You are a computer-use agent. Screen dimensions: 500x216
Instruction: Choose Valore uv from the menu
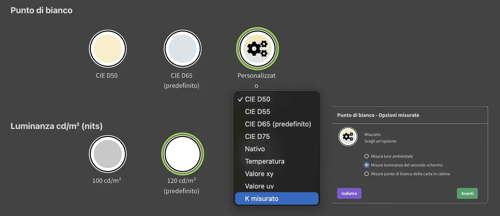click(259, 186)
